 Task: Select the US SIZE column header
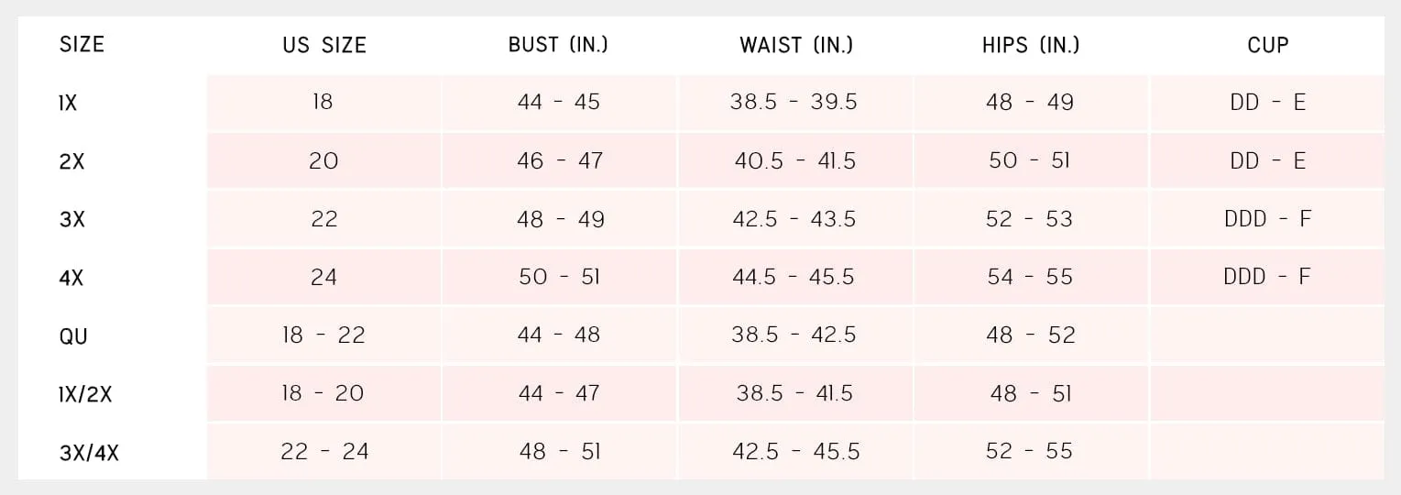click(x=324, y=45)
